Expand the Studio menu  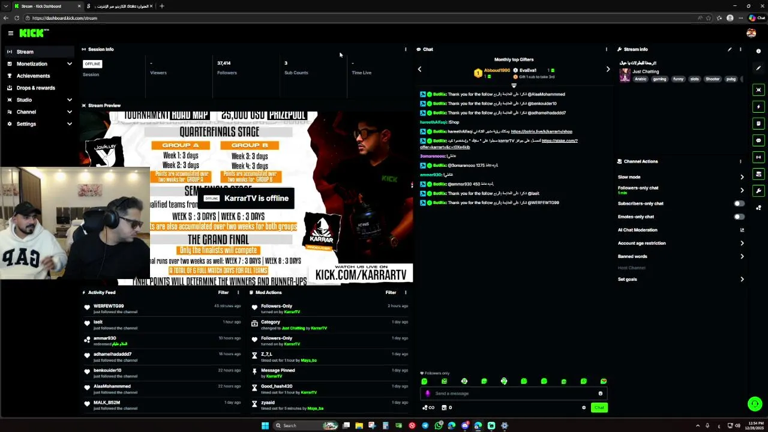[40, 100]
